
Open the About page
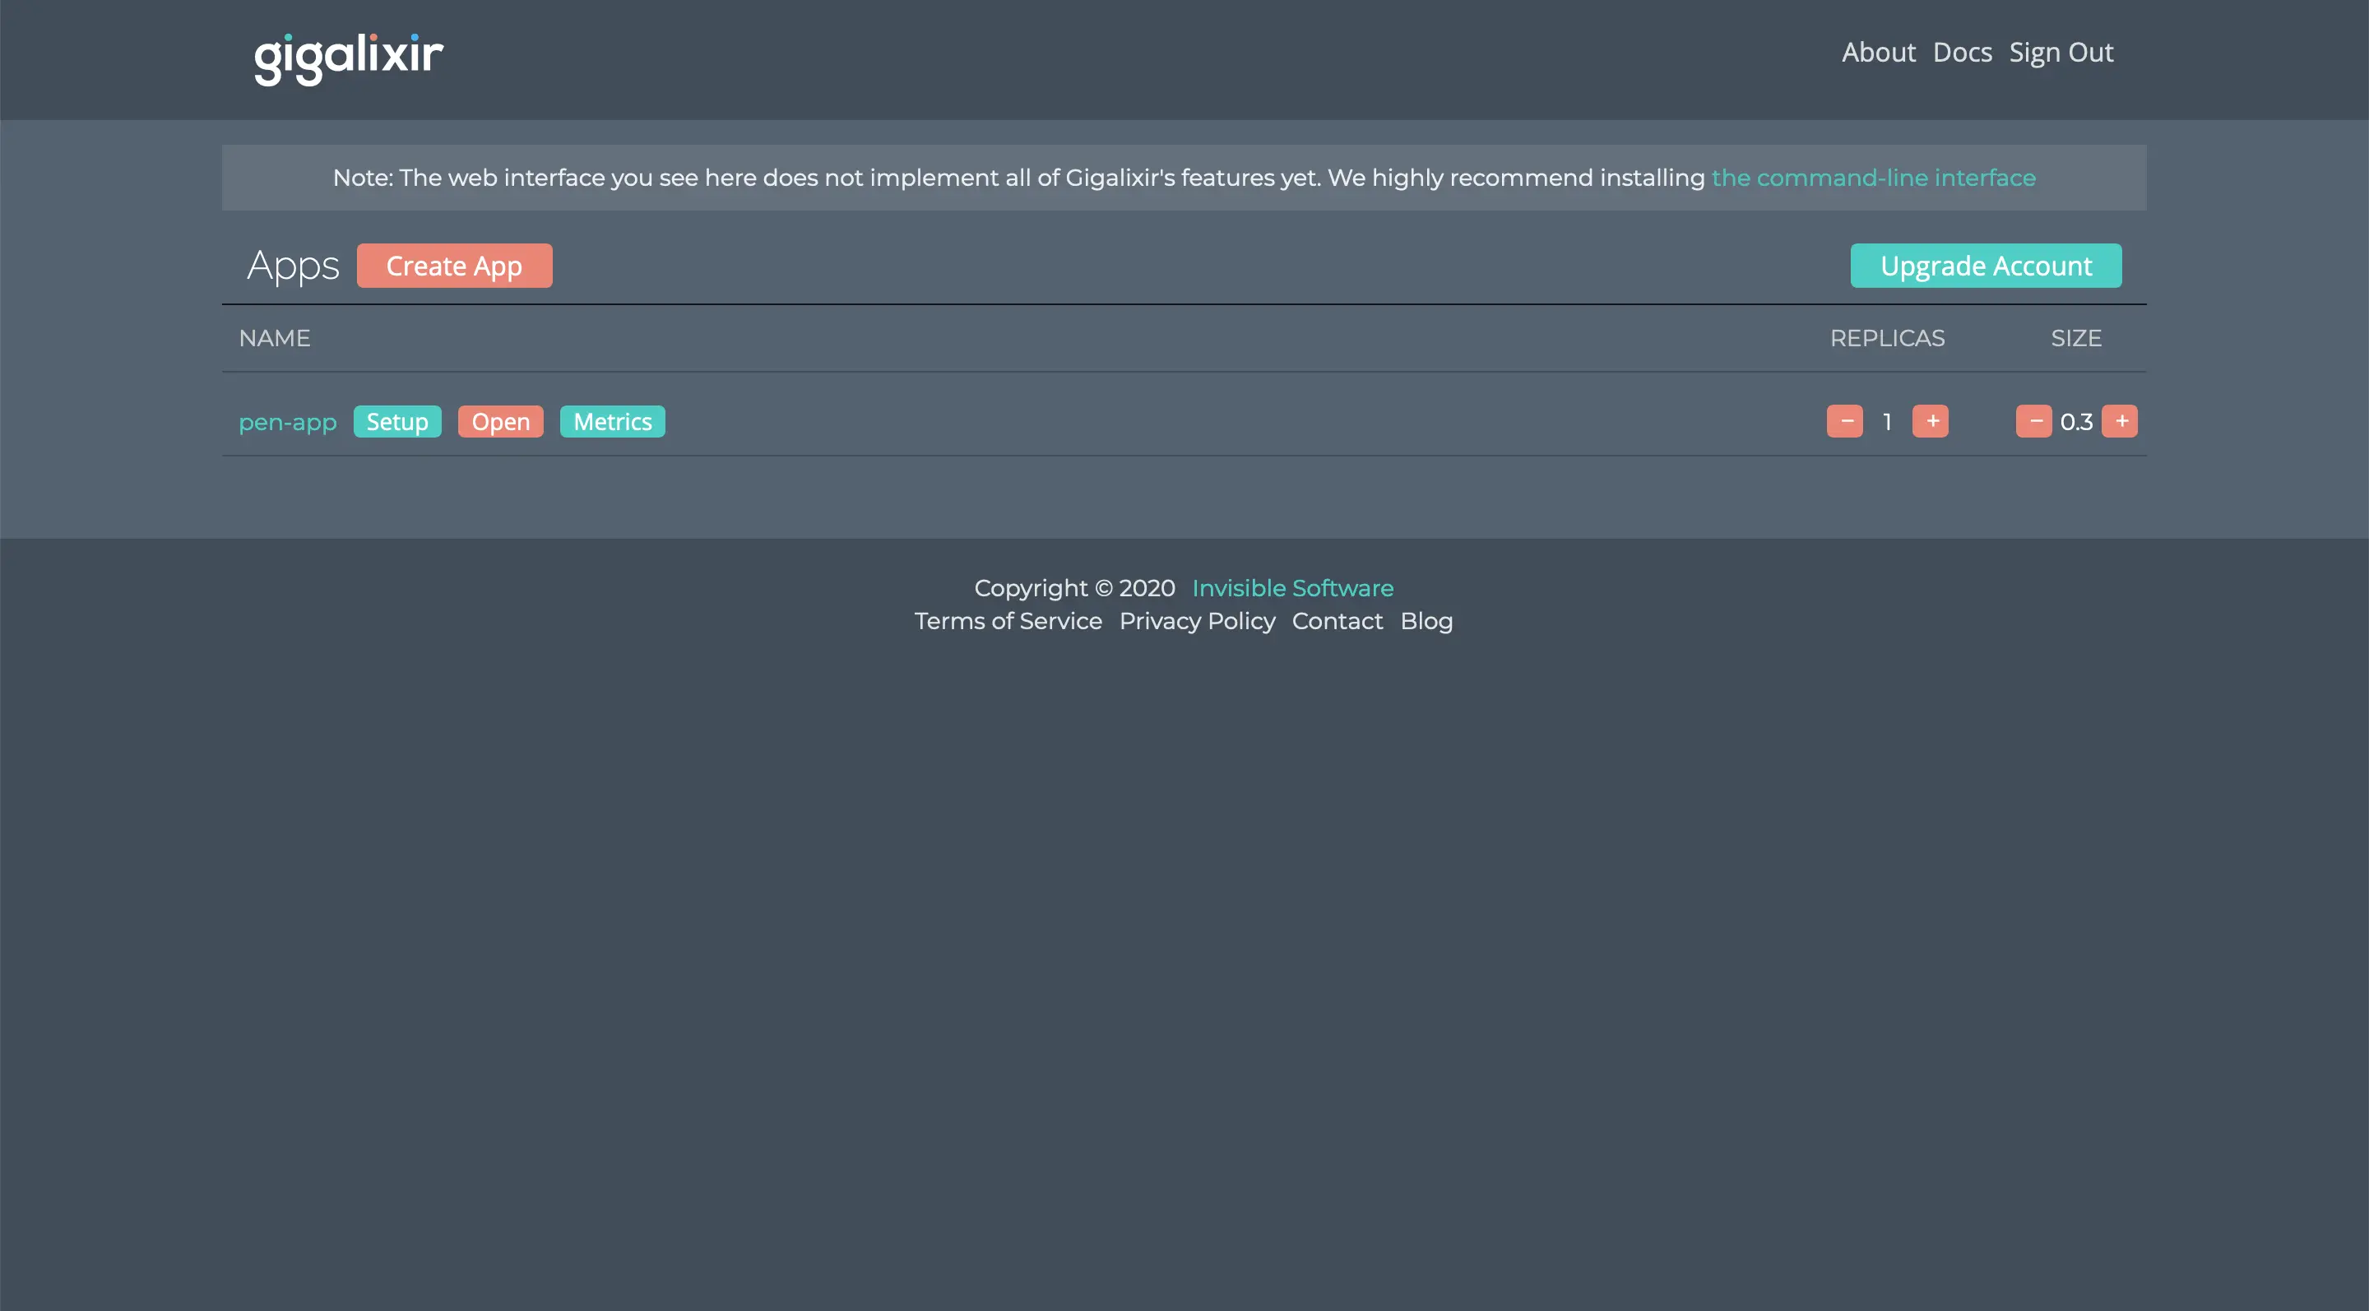pyautogui.click(x=1878, y=53)
